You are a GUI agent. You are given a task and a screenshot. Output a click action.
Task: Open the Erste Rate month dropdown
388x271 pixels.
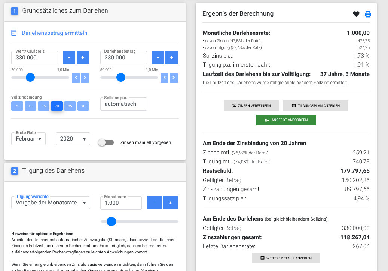pos(28,138)
